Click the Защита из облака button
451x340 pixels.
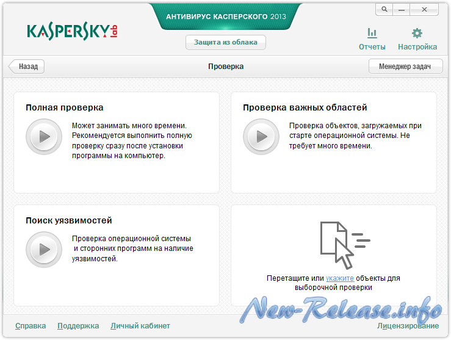(226, 42)
